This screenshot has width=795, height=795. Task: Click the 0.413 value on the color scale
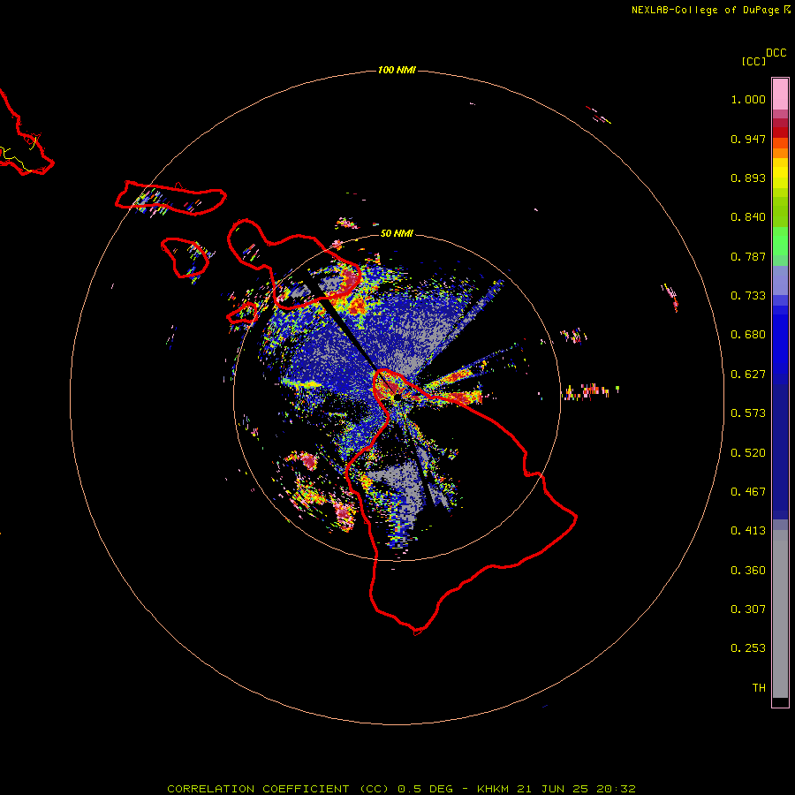[x=748, y=531]
